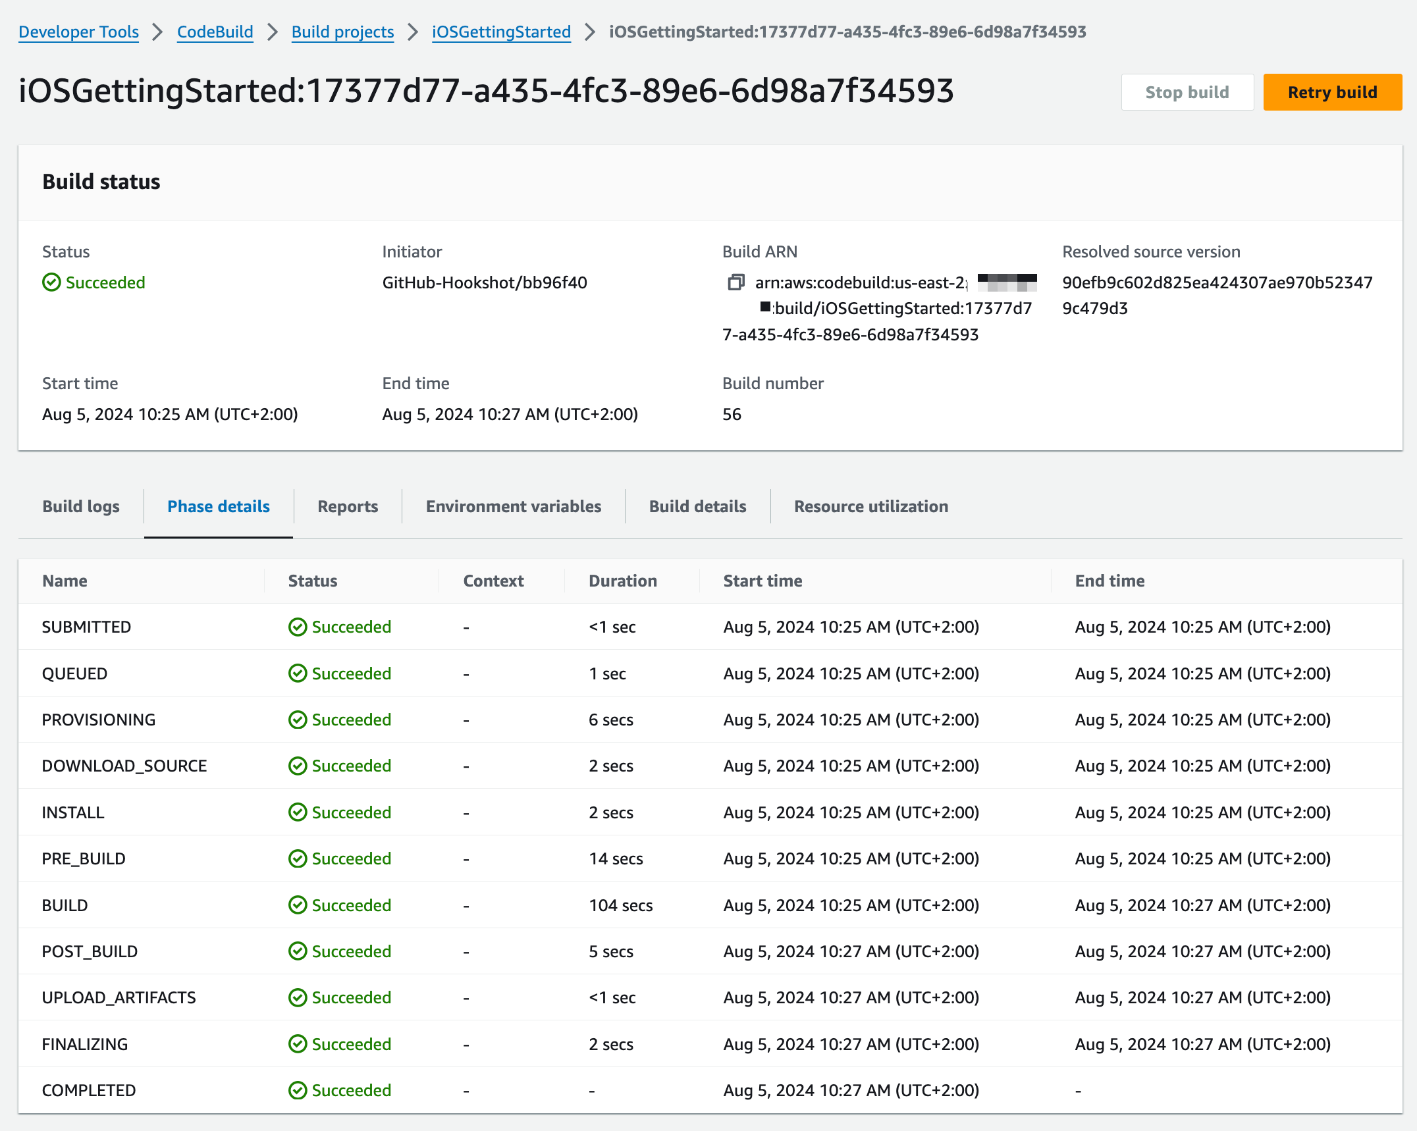Navigate to CodeBuild breadcrumb link

pos(215,32)
